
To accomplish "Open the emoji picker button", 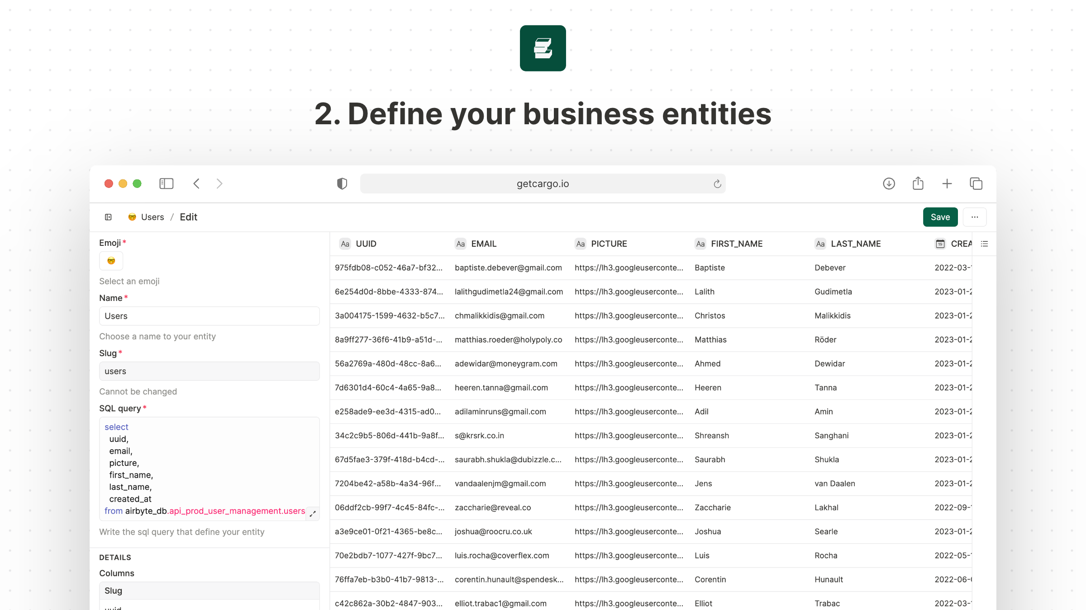I will click(x=111, y=261).
